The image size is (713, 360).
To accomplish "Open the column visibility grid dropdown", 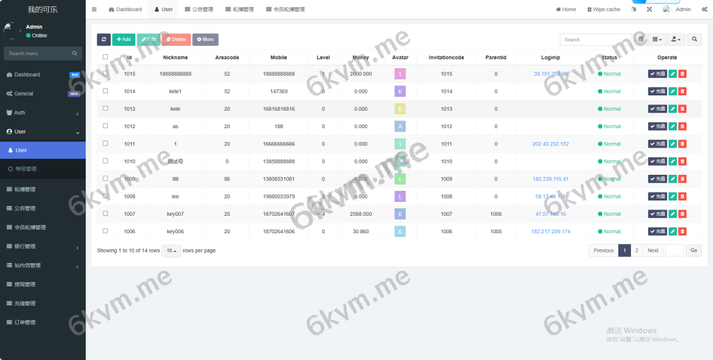I will (657, 40).
